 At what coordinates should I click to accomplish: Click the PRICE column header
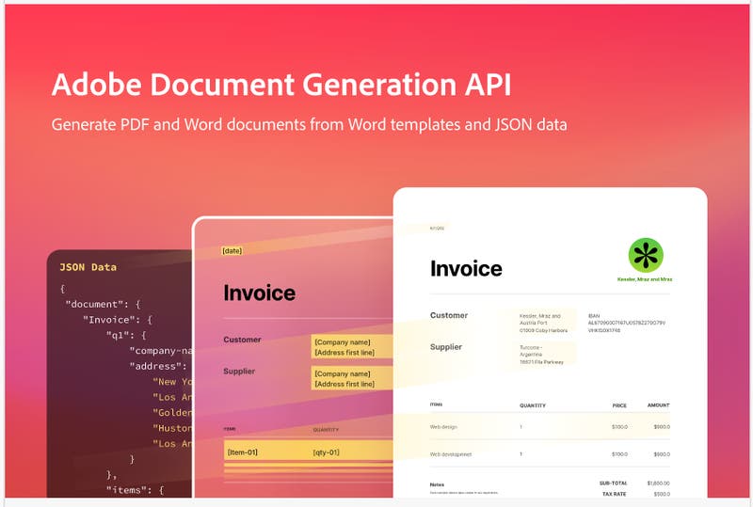619,405
